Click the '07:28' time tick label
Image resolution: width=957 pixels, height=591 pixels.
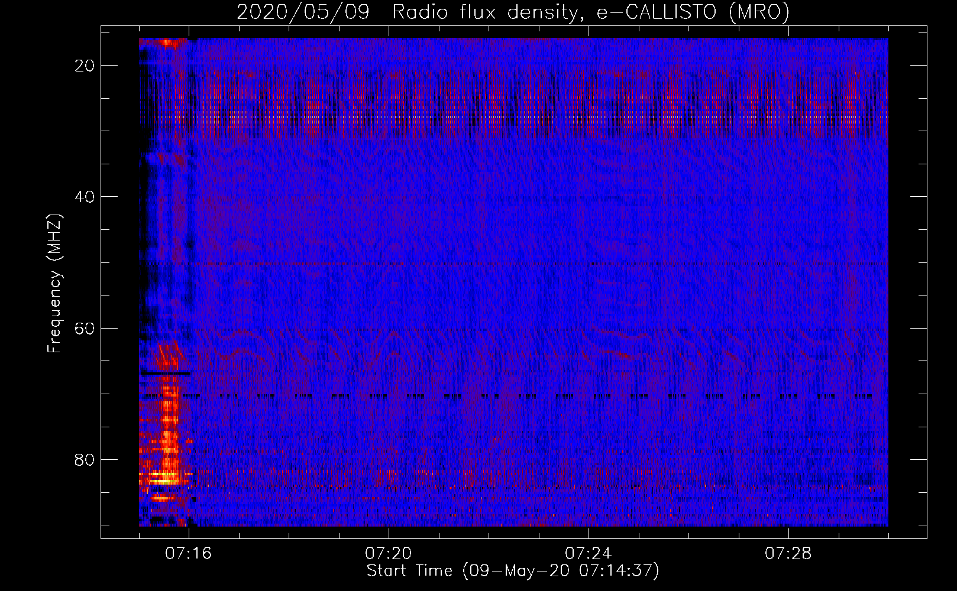click(x=788, y=554)
